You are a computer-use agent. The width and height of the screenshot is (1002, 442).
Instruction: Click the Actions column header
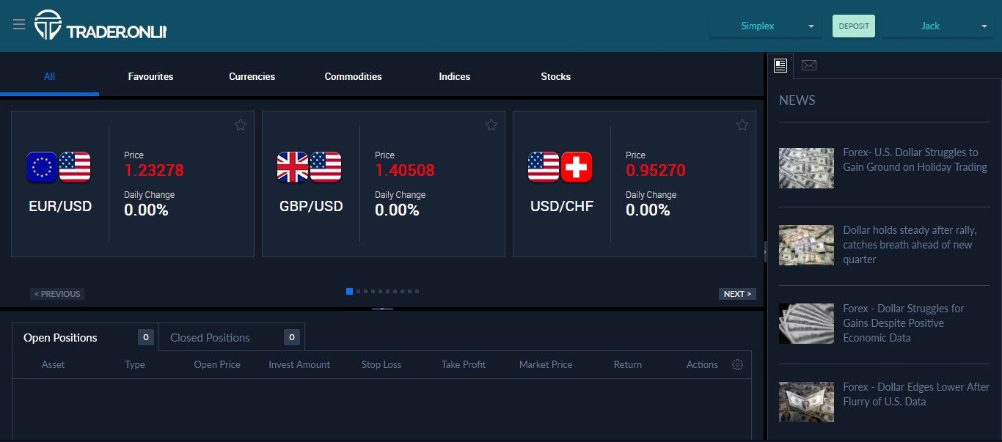(702, 364)
